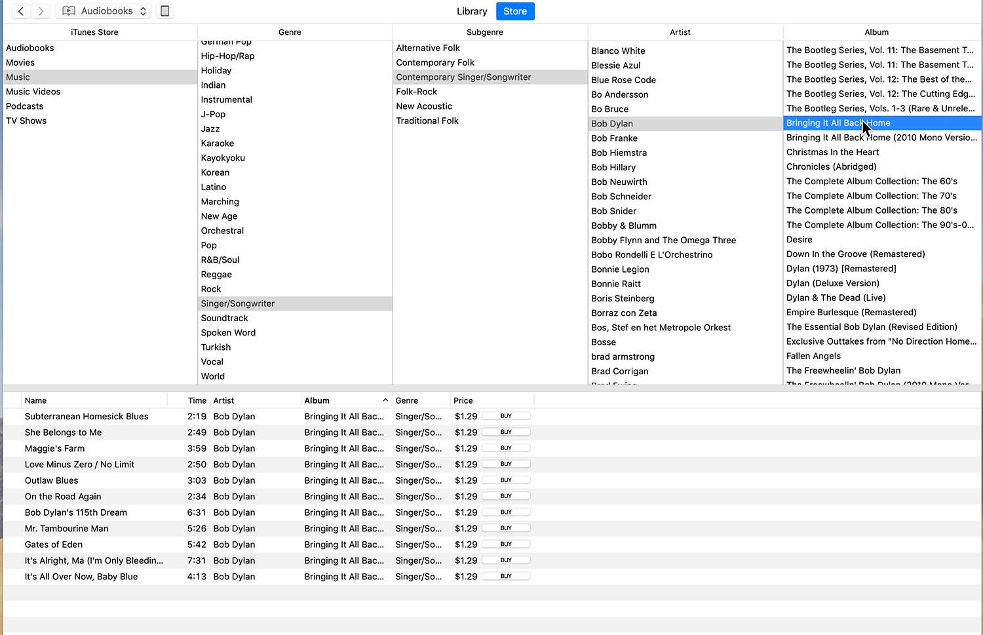Go back with the left arrow button
983x635 pixels.
coord(21,11)
